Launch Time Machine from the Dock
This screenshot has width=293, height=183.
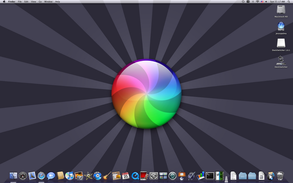173,176
